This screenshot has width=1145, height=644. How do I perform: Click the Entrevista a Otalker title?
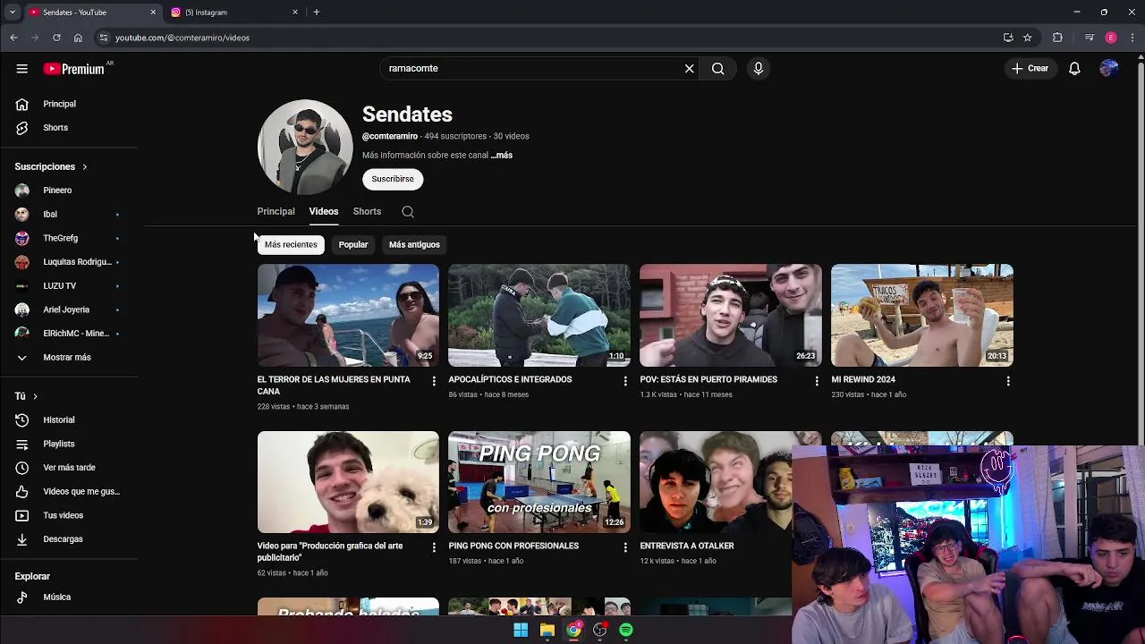pyautogui.click(x=687, y=546)
